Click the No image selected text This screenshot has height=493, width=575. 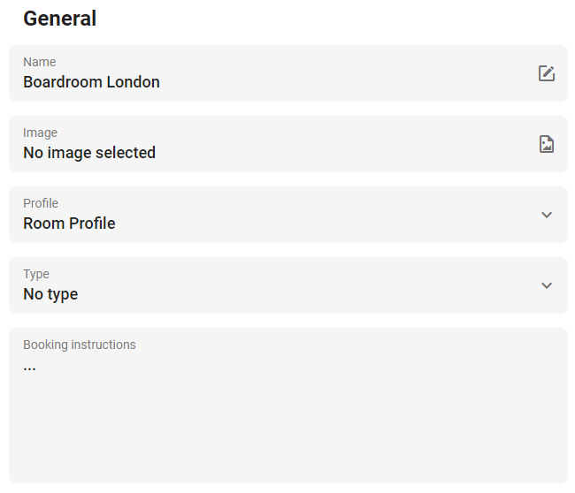pos(89,153)
